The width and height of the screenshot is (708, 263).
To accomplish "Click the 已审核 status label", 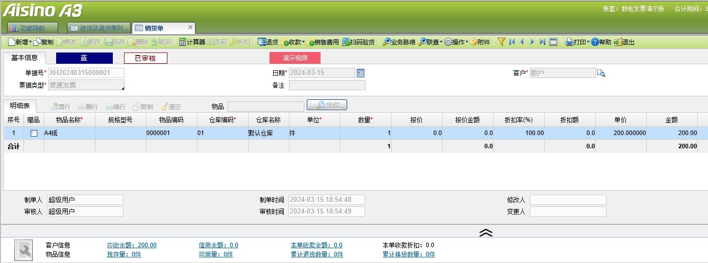I will pos(145,58).
